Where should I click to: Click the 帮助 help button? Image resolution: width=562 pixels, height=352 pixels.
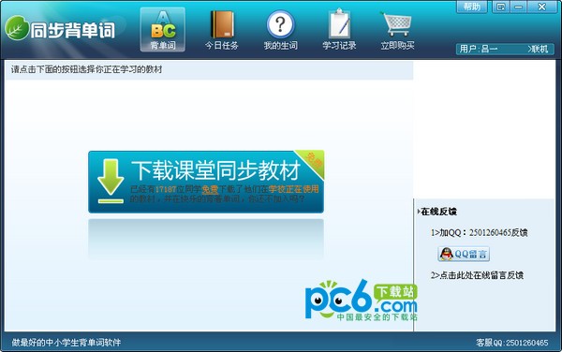pos(472,7)
